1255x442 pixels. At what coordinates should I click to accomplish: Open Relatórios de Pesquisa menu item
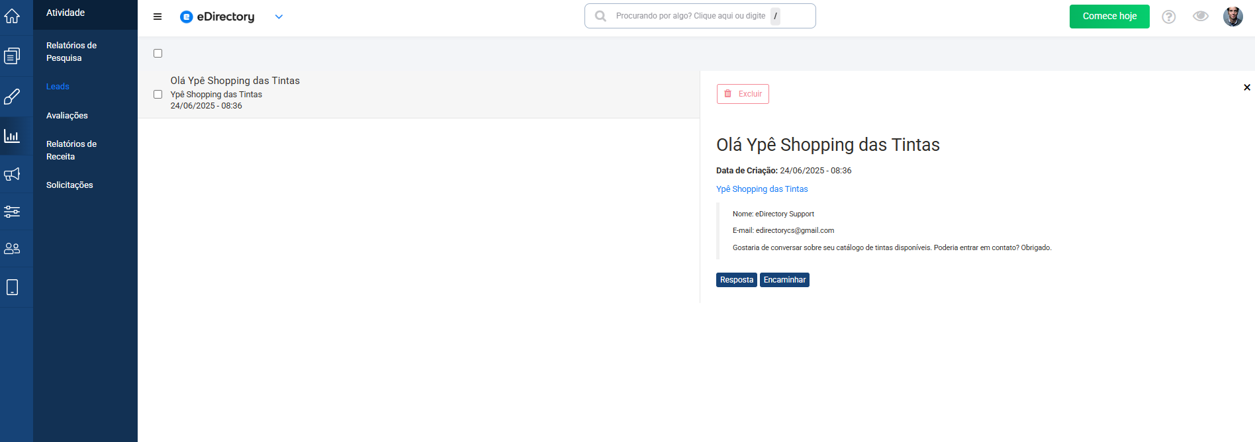[x=71, y=52]
